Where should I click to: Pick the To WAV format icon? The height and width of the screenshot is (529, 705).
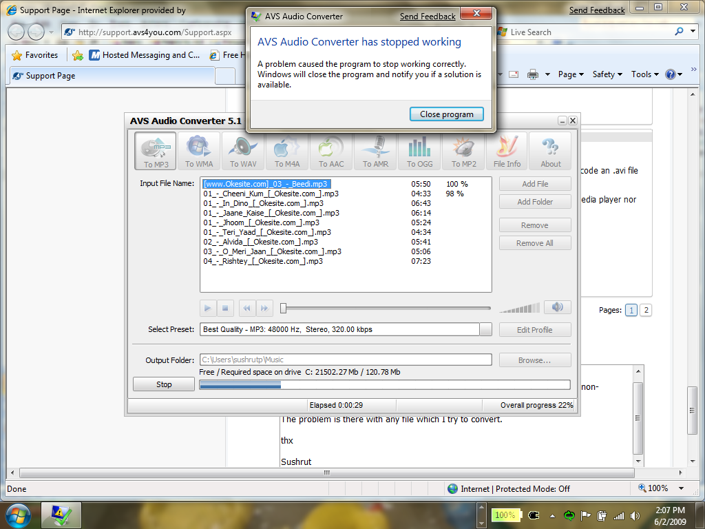click(243, 151)
